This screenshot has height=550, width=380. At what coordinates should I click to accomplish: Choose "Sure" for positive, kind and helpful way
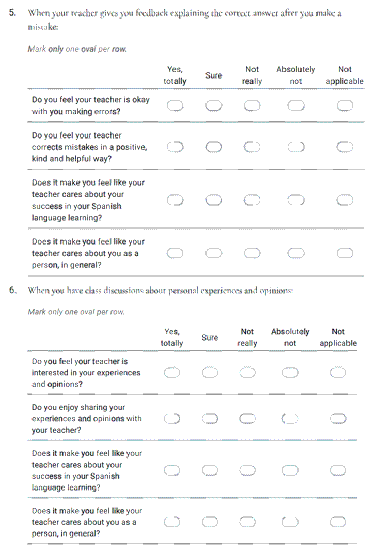214,147
